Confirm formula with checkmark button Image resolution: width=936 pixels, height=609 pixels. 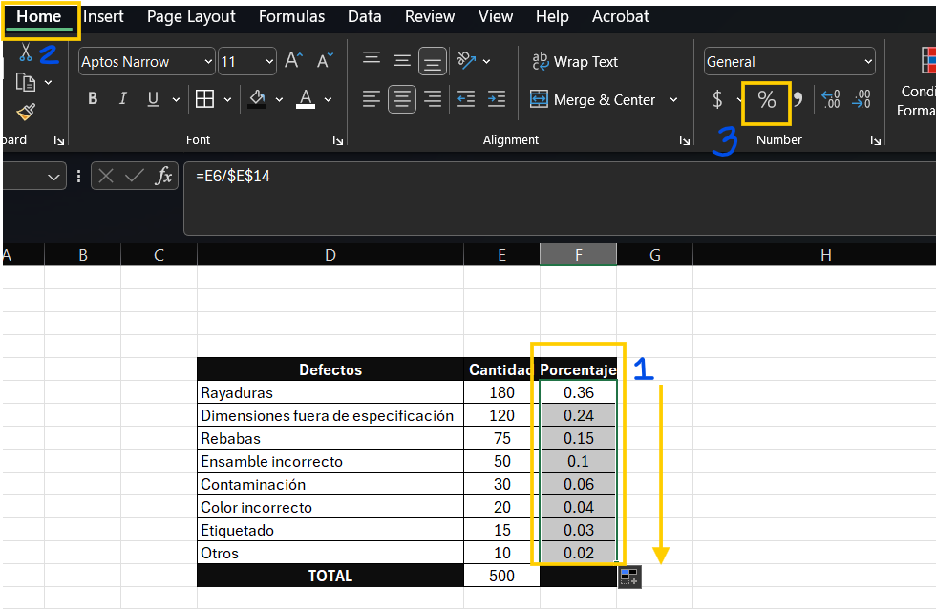coord(135,176)
